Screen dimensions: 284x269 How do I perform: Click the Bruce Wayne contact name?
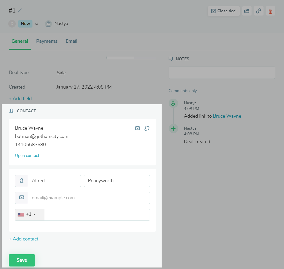[x=29, y=128]
